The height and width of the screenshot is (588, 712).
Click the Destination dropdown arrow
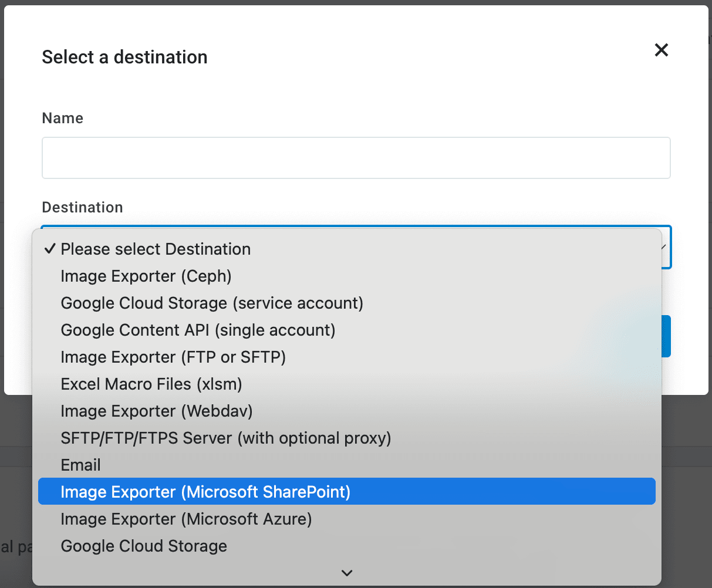click(663, 247)
